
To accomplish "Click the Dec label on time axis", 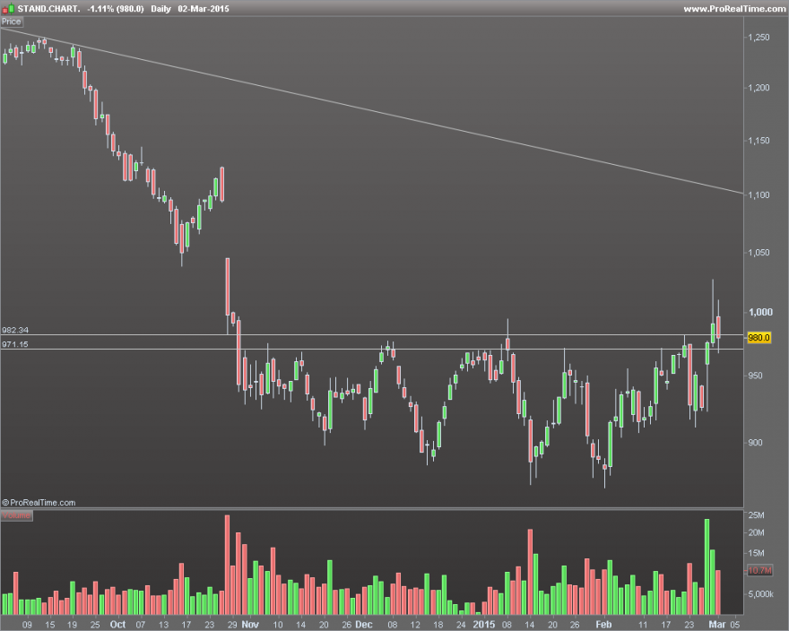I will tap(364, 625).
